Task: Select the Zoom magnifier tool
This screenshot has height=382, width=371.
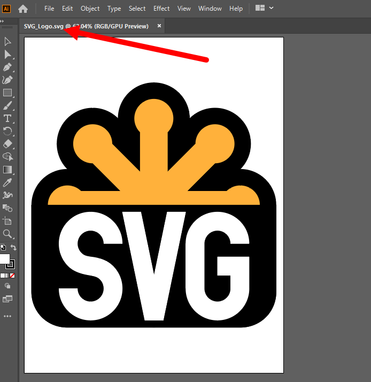Action: [7, 234]
